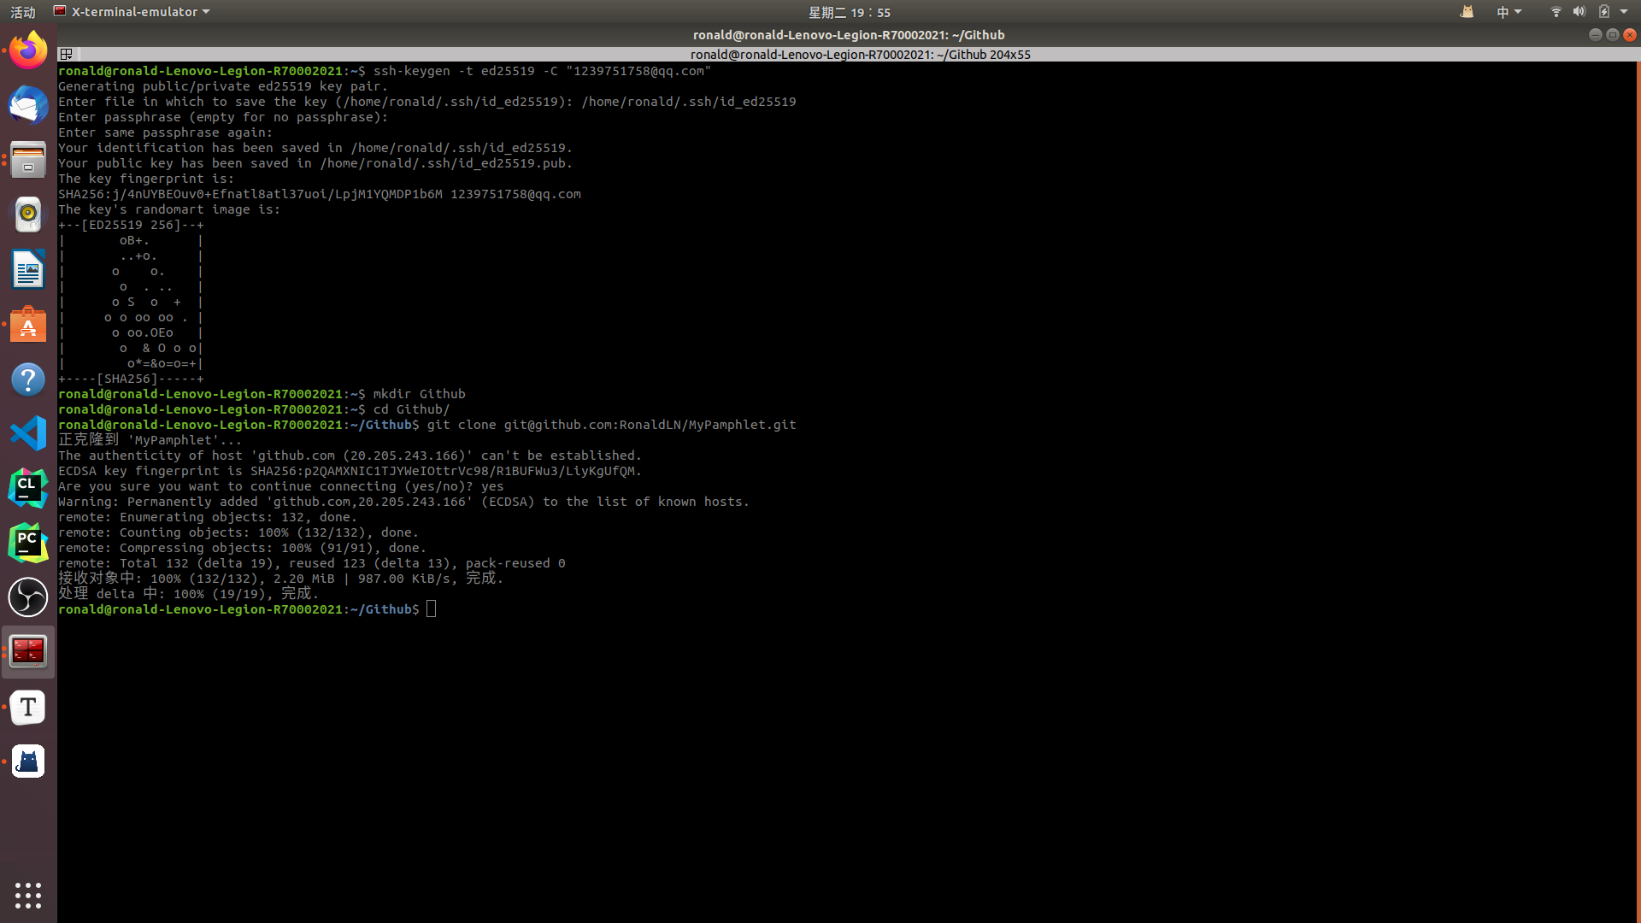Launch Thunderbird mail from dock
Image resolution: width=1641 pixels, height=923 pixels.
click(x=28, y=106)
